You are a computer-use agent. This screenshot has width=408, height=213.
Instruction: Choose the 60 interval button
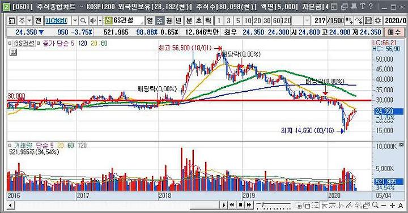point(277,20)
